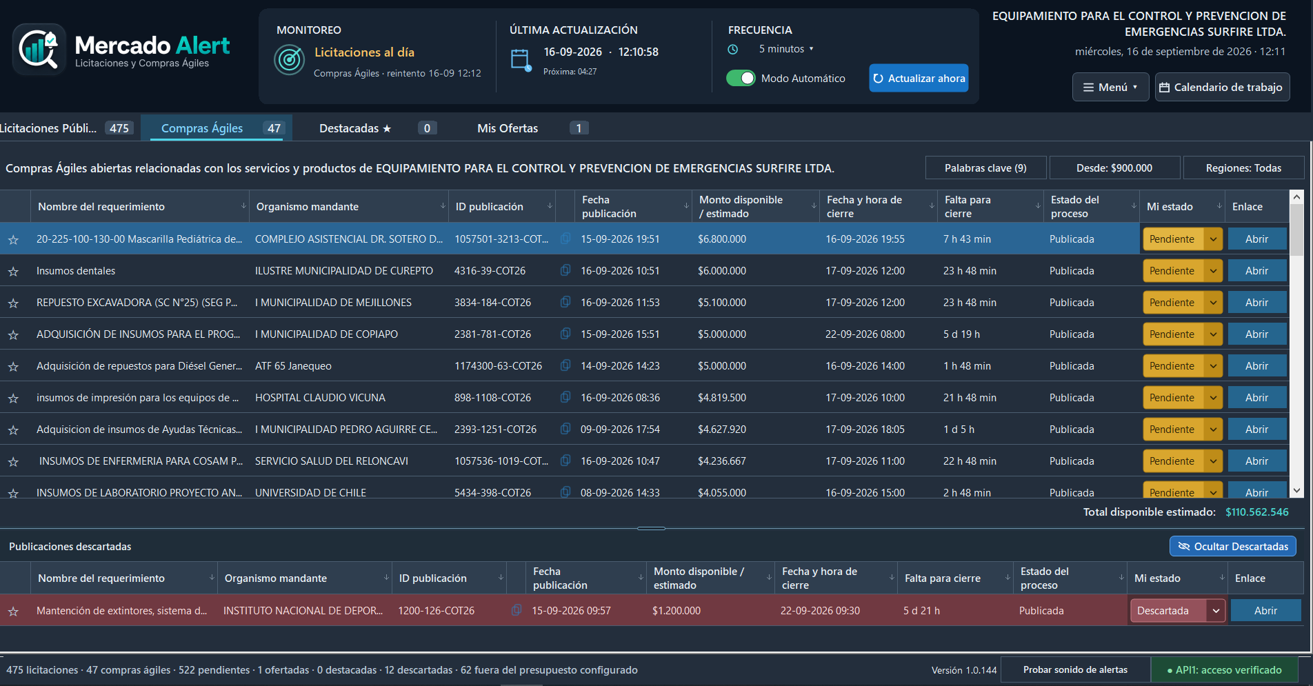1313x686 pixels.
Task: Open Palabras clave (9) filter
Action: pos(985,168)
